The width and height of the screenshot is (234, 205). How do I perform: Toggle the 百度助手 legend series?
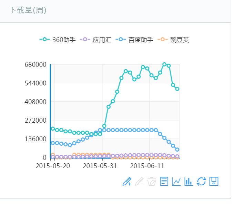pos(134,40)
